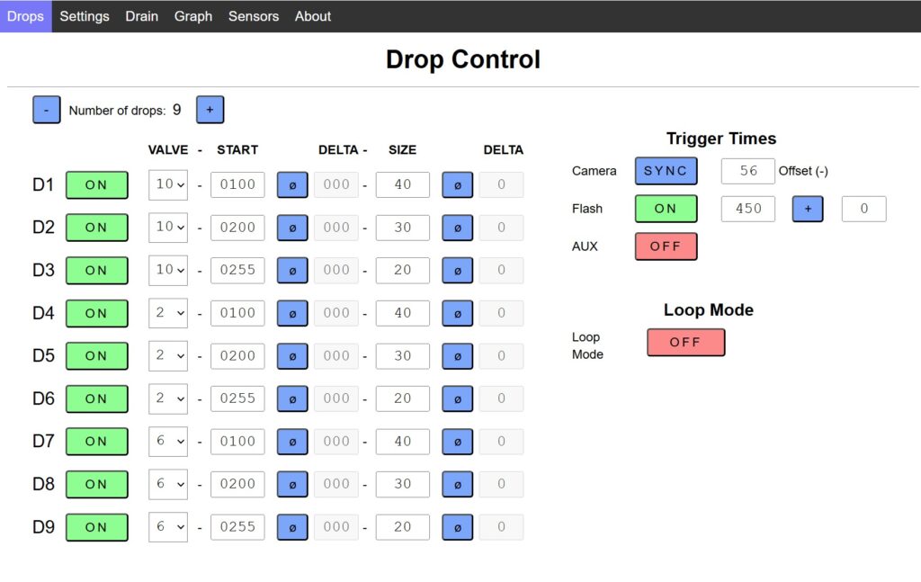The image size is (921, 582).
Task: Click the Camera SYNC button
Action: pos(666,171)
